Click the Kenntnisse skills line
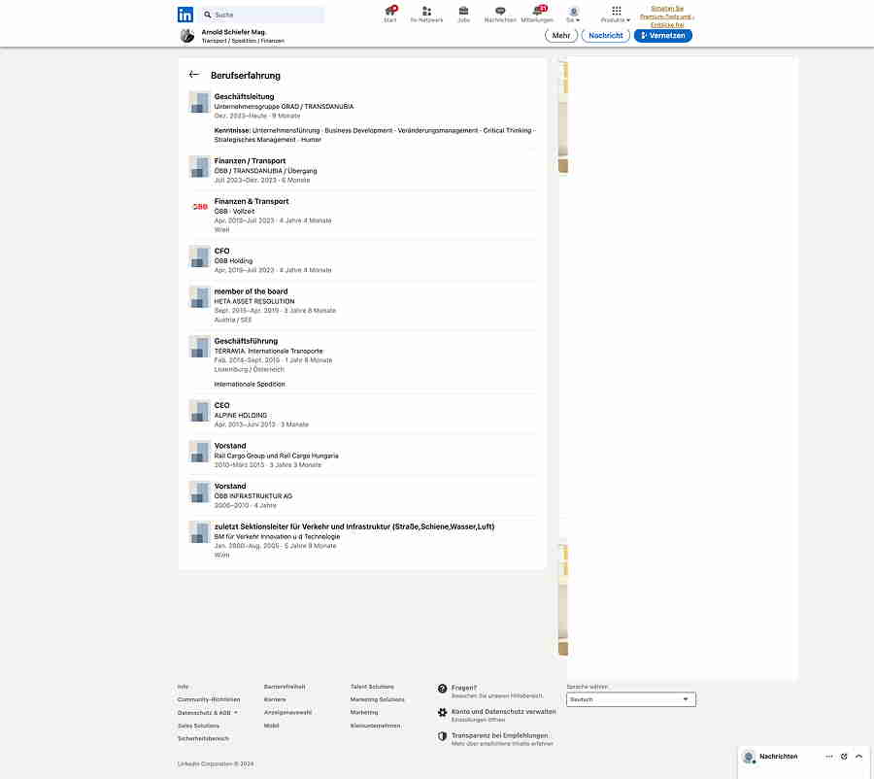The width and height of the screenshot is (874, 779). coord(374,135)
